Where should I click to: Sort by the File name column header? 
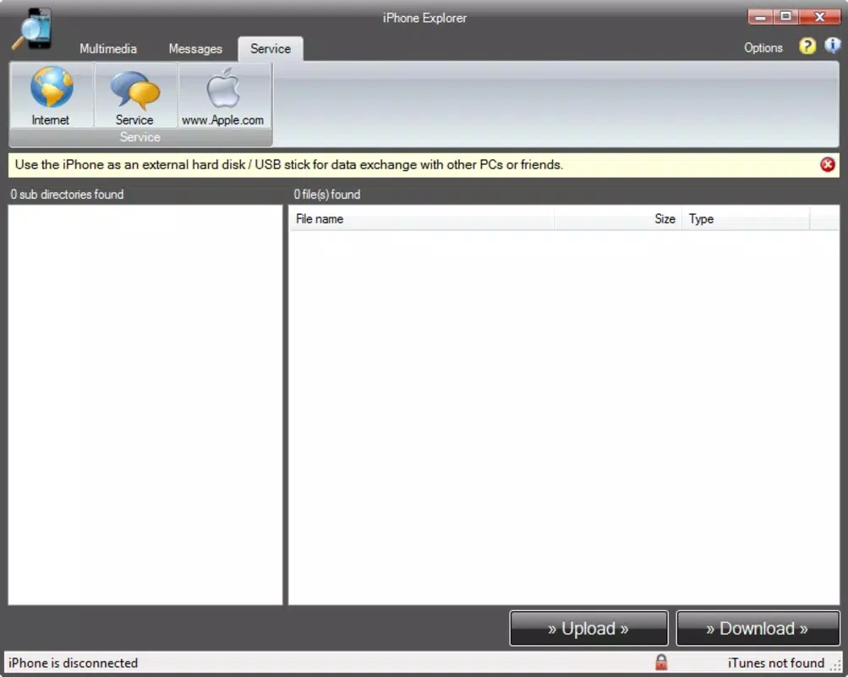(422, 219)
